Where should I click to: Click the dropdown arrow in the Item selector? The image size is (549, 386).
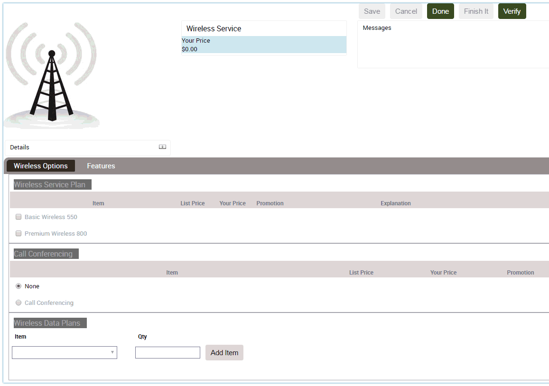[x=112, y=352]
